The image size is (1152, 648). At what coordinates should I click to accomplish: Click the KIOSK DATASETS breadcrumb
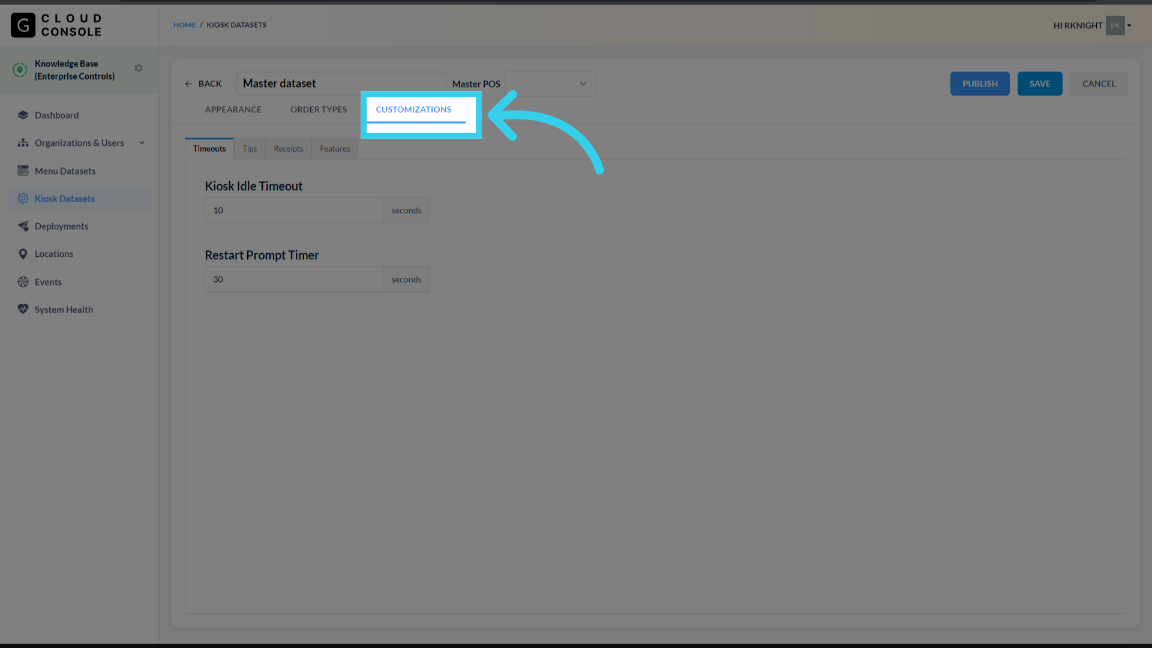coord(236,25)
